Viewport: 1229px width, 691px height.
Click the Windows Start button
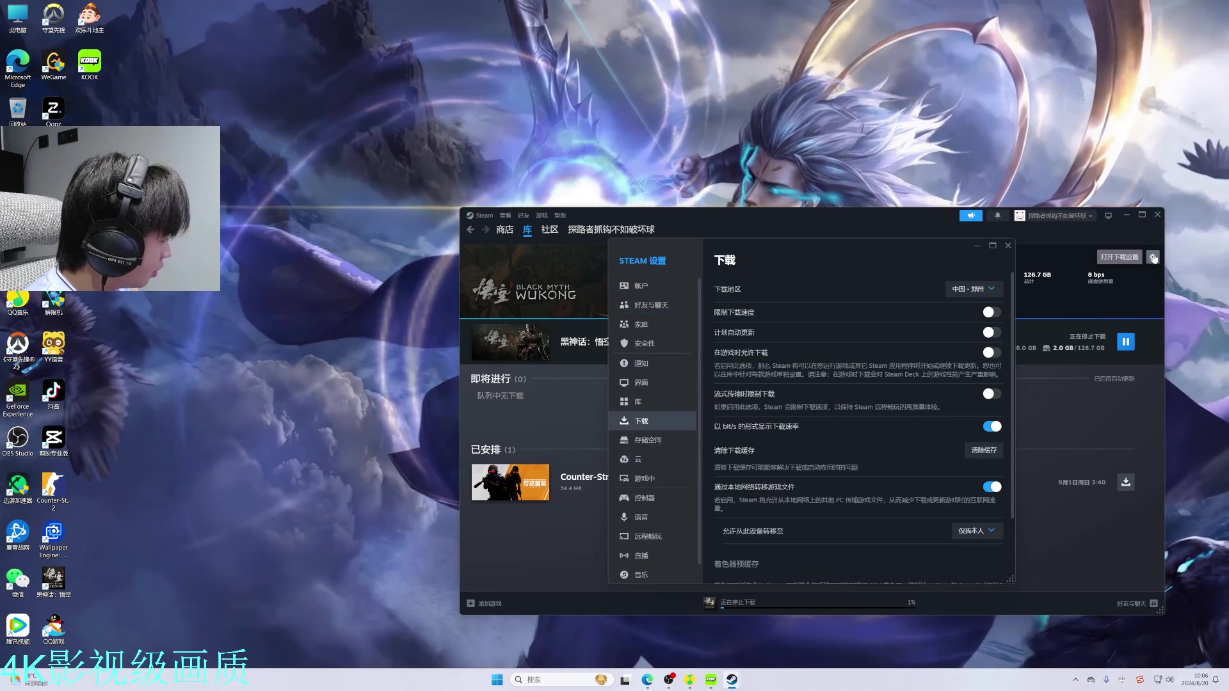point(497,679)
